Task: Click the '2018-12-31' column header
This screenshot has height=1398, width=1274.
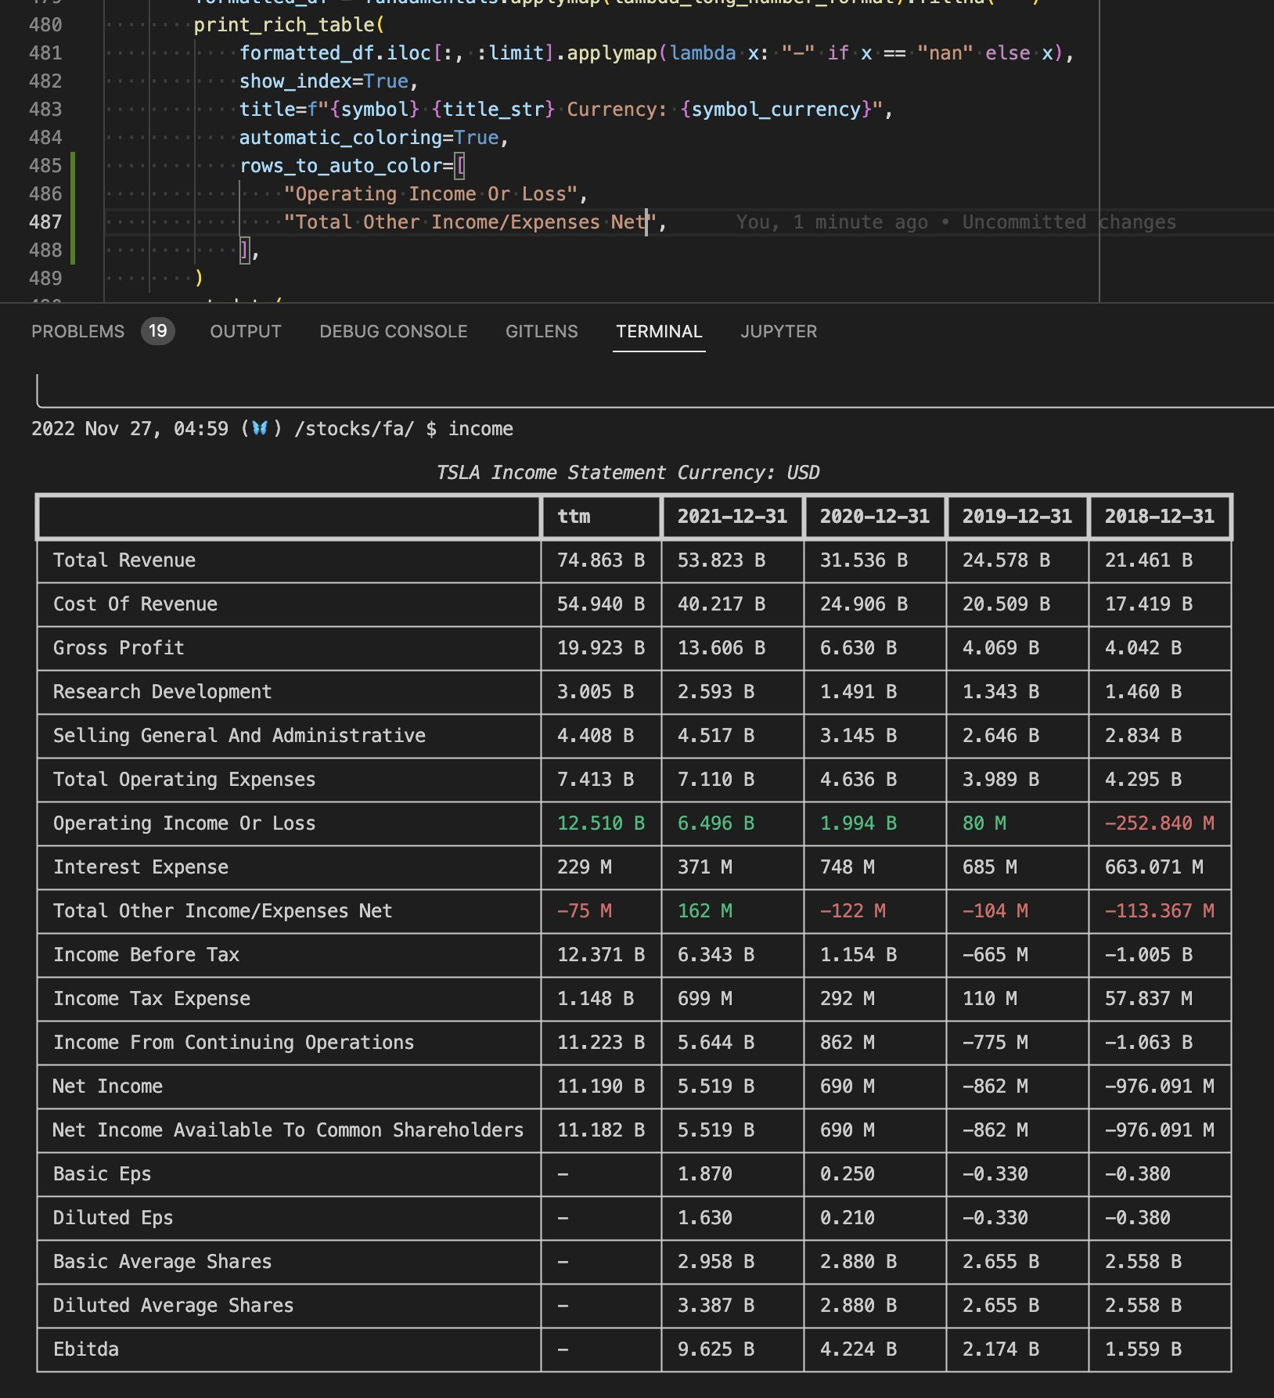Action: tap(1160, 517)
